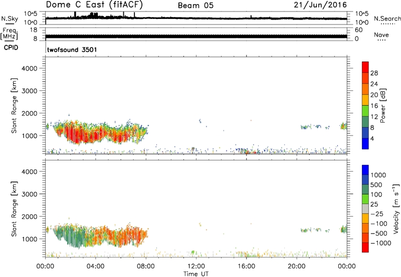The width and height of the screenshot is (401, 277).
Task: Click the 'Velocity [m s-1]' colorbar label
Action: pyautogui.click(x=396, y=208)
